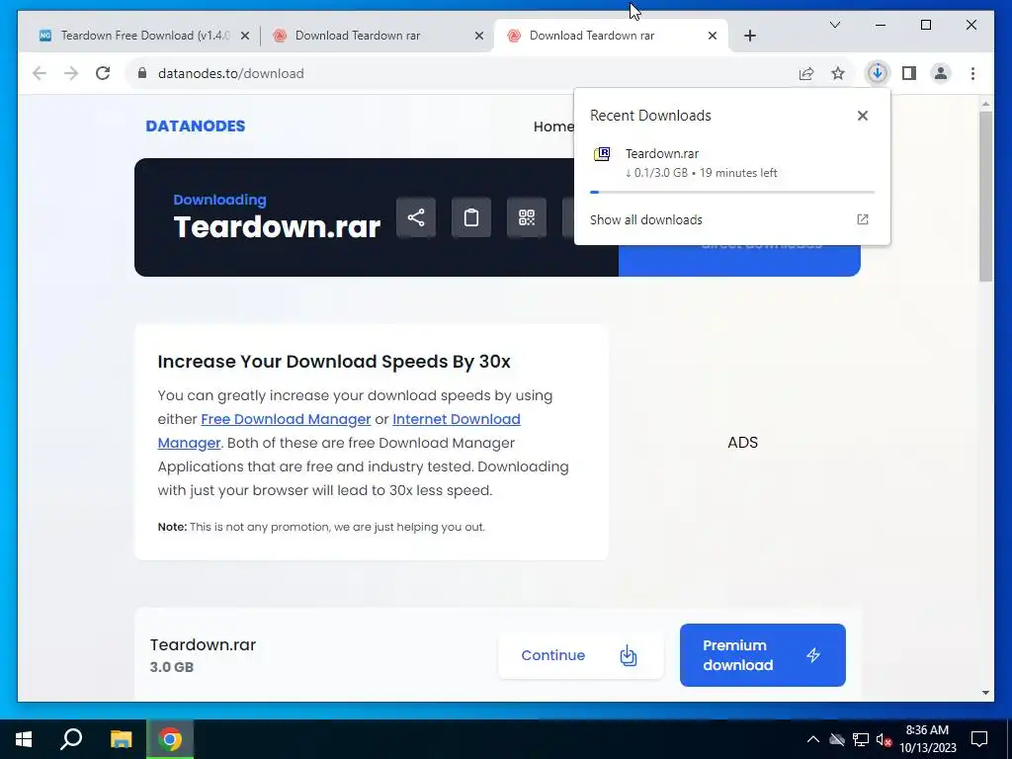The image size is (1012, 759).
Task: Click the OneDrive cloud tray icon
Action: pyautogui.click(x=837, y=739)
